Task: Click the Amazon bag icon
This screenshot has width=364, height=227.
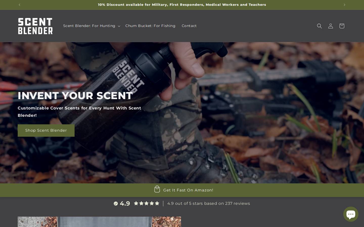Action: pyautogui.click(x=157, y=189)
